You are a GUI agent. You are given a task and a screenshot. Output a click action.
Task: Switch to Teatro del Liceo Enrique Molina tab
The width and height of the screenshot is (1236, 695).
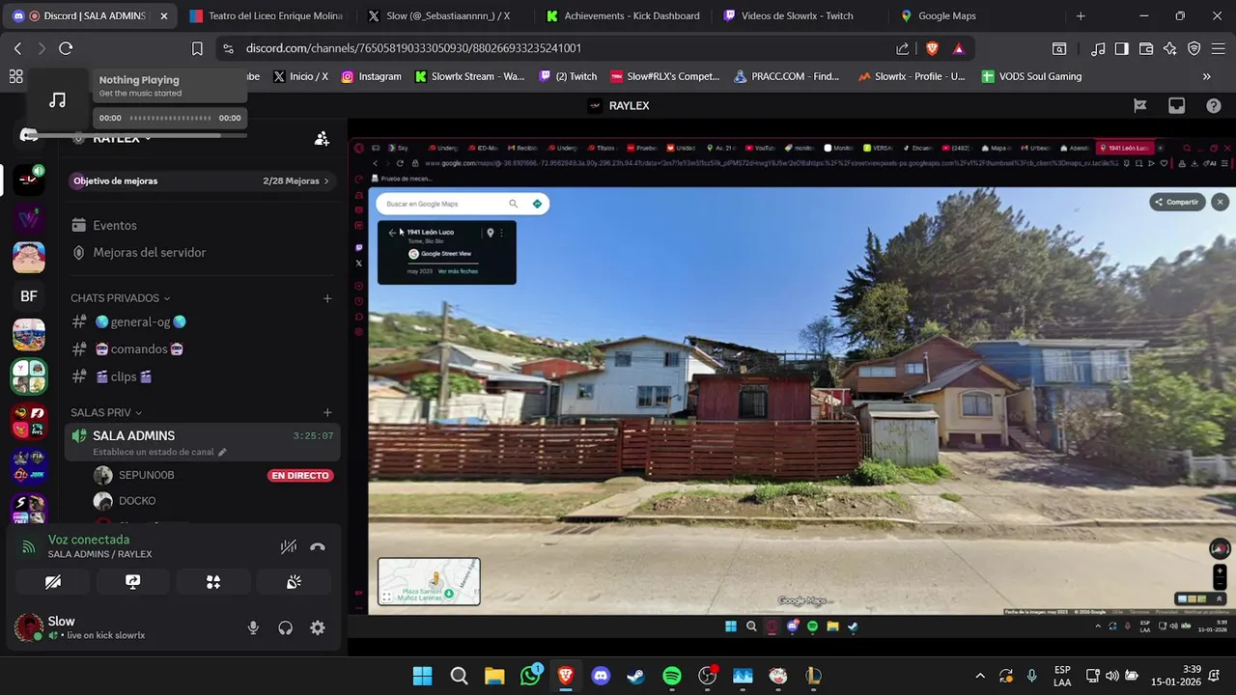coord(266,16)
